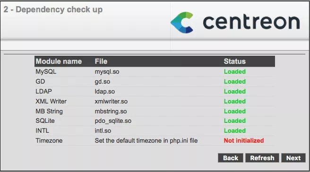Click the Refresh button
The image size is (310, 172).
click(x=262, y=158)
